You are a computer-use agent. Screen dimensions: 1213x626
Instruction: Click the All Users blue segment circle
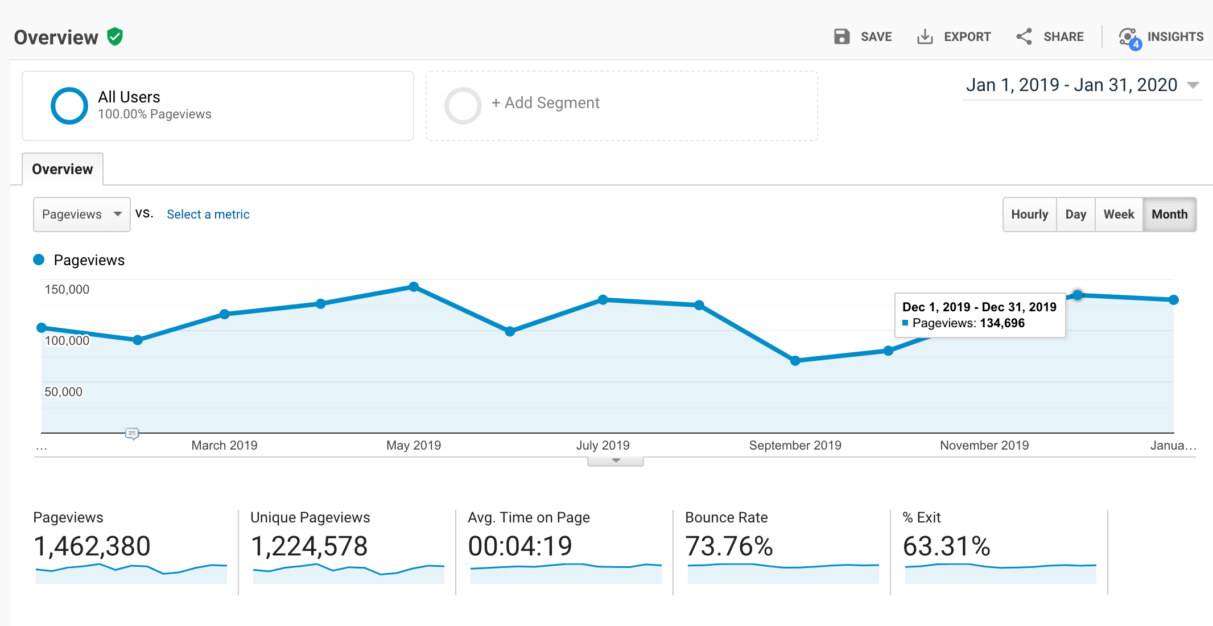(x=69, y=106)
